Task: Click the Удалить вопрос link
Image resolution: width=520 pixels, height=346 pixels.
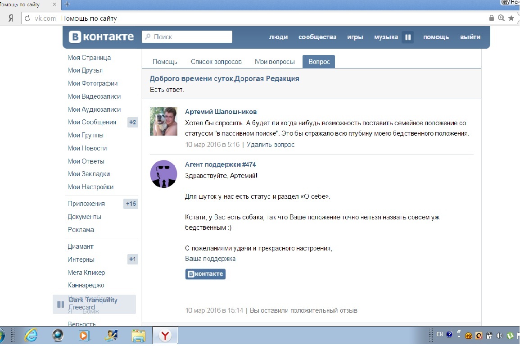Action: click(271, 145)
